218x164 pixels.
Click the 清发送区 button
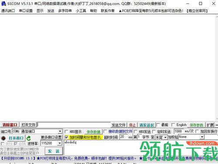(x=147, y=125)
